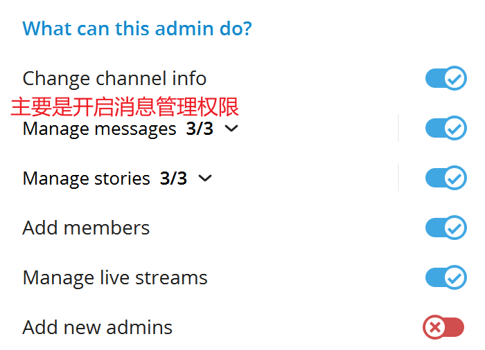The height and width of the screenshot is (350, 485).
Task: Click the Add members label
Action: point(86,228)
